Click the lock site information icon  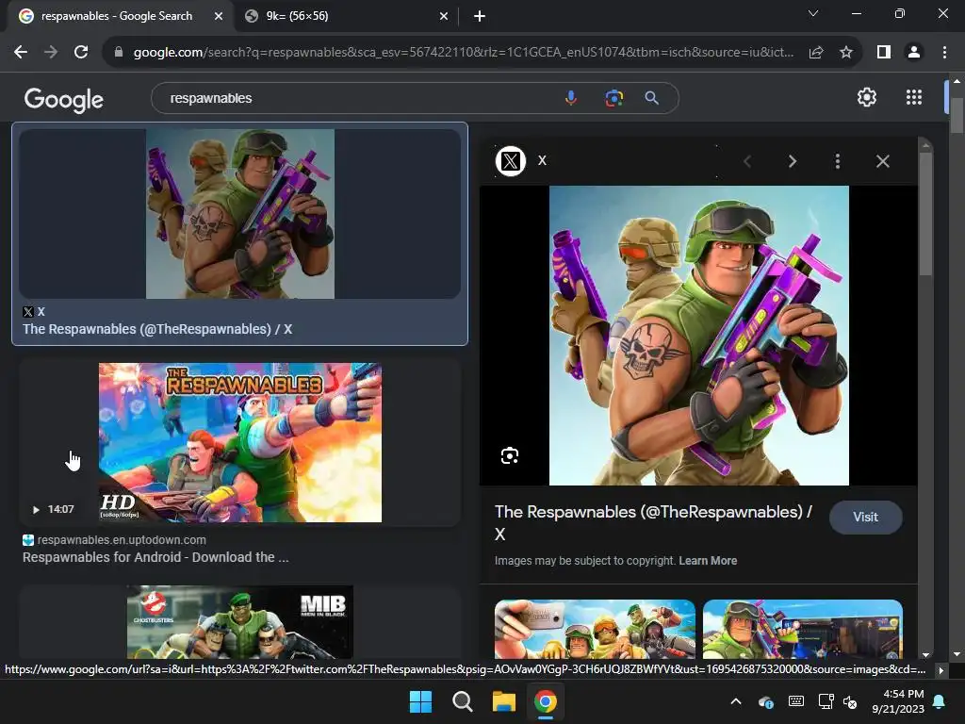coord(119,53)
